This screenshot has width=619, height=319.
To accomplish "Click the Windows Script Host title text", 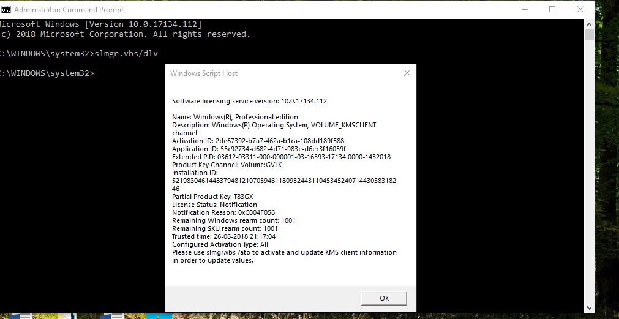I will (x=204, y=73).
